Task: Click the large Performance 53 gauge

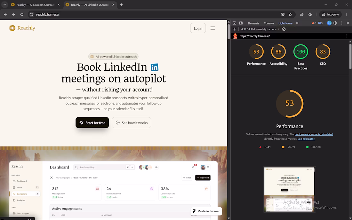Action: point(290,104)
